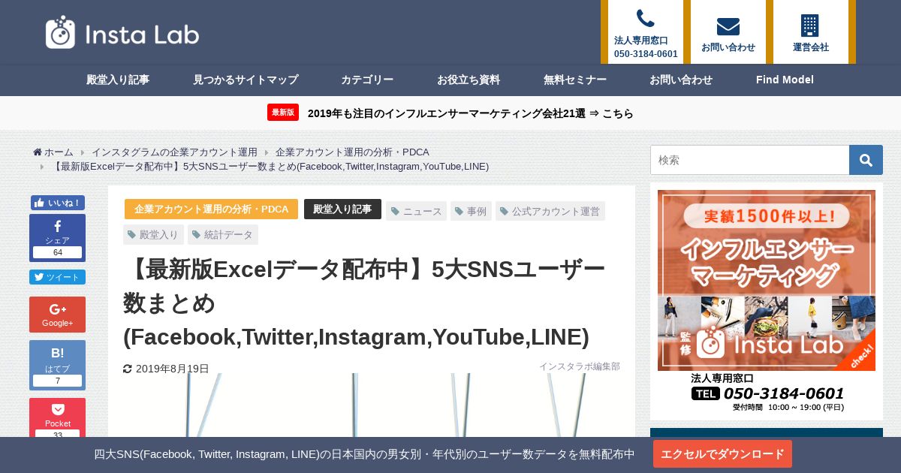The height and width of the screenshot is (473, 901).
Task: Open お問い合わせ in navigation bar
Action: (x=681, y=80)
